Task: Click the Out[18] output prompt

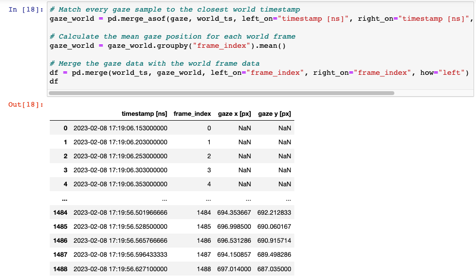Action: pyautogui.click(x=26, y=105)
